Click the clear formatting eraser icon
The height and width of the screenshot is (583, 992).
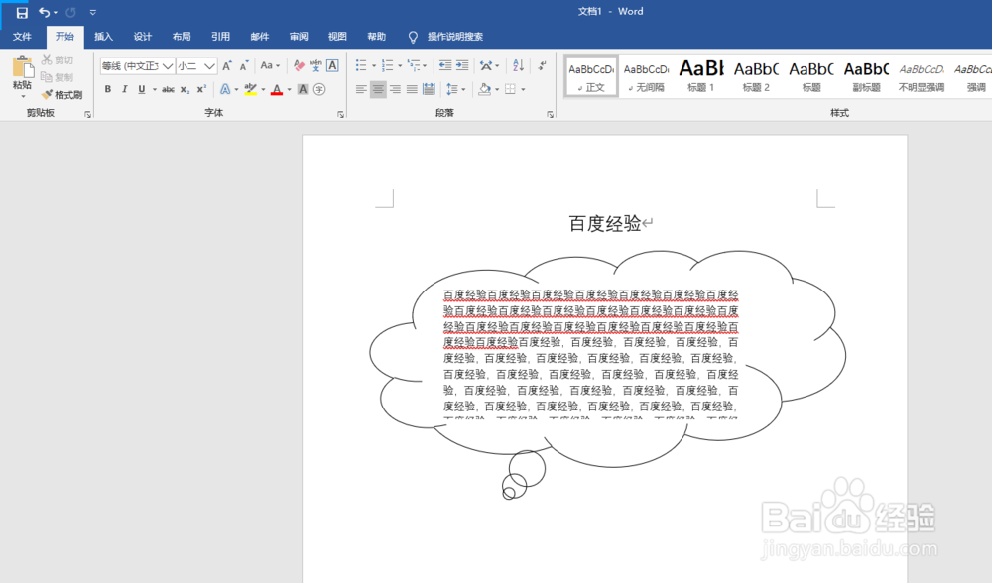299,65
